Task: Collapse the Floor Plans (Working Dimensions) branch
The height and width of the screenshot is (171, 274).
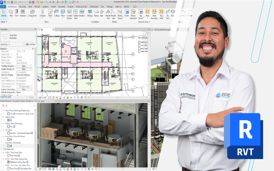Action: pos(3,111)
